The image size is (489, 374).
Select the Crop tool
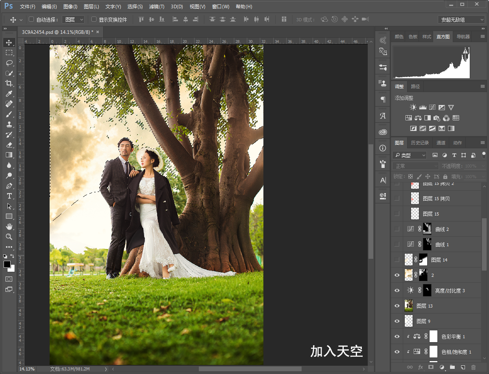point(9,83)
